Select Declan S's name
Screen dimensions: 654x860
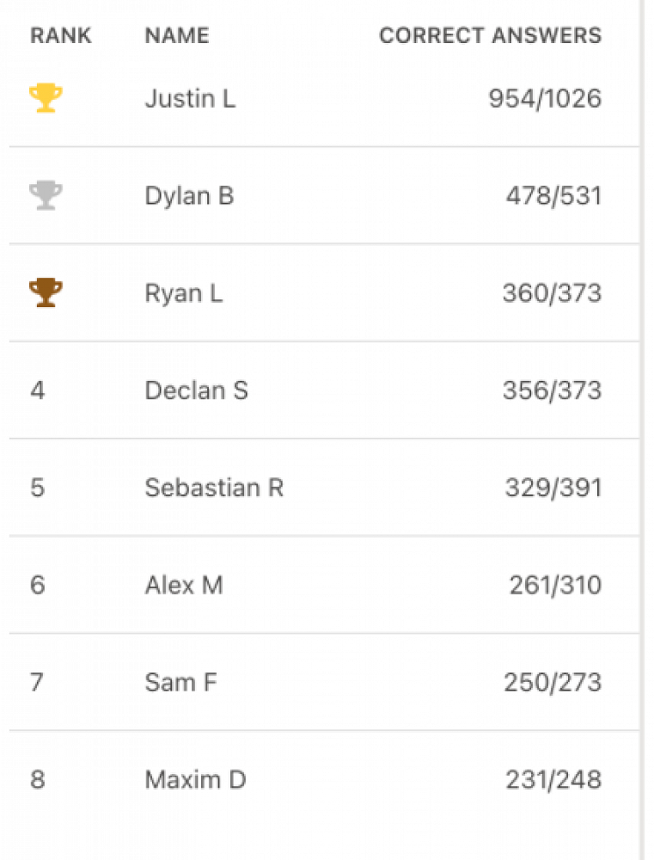coord(197,390)
